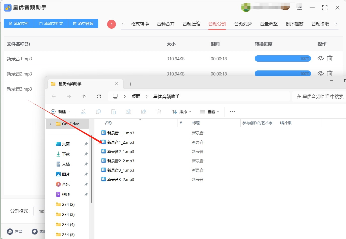Click the This PC monitor icon in the address bar
Screen dimensions: 346x239
[115, 96]
